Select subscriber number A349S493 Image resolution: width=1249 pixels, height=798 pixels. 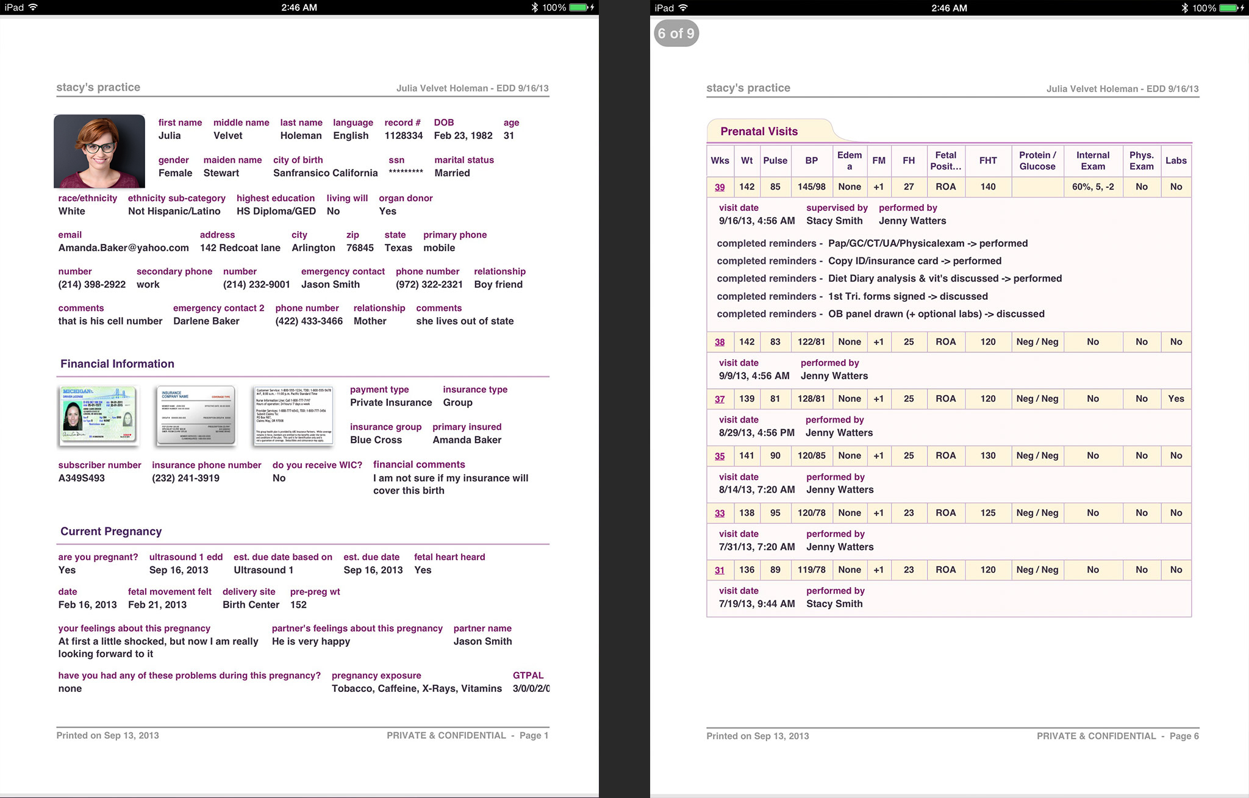point(82,479)
